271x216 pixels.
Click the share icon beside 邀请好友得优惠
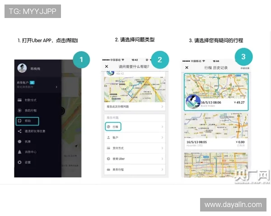click(19, 131)
